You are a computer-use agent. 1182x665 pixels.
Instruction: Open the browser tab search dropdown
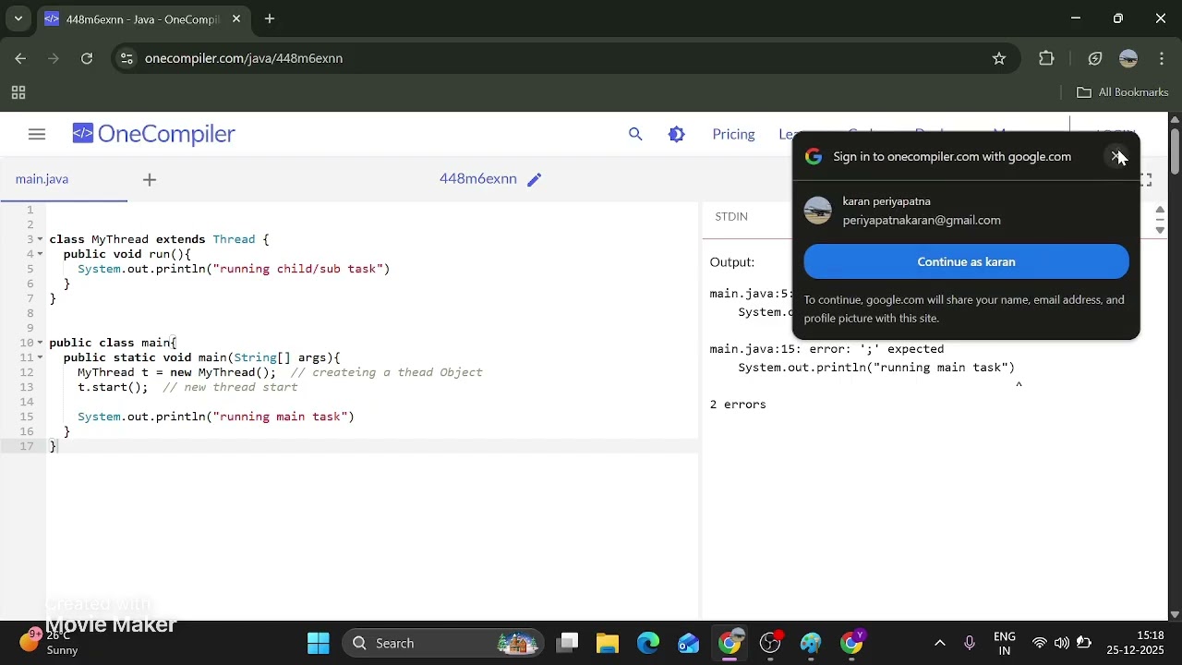point(18,18)
